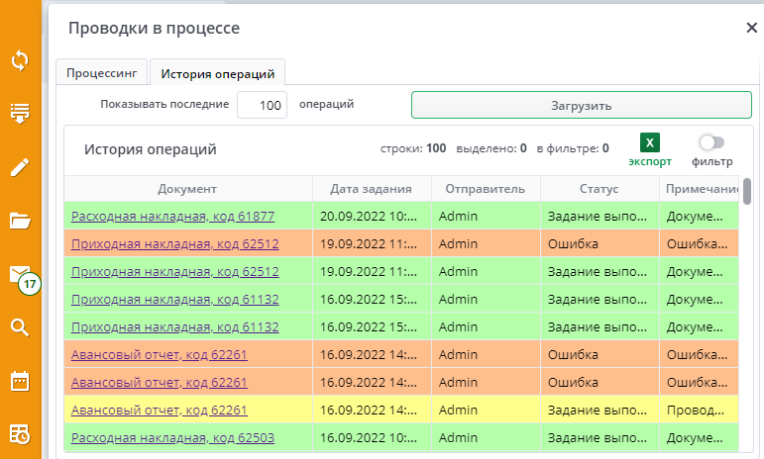
Task: Switch to the Процессинг tab
Action: tap(102, 73)
